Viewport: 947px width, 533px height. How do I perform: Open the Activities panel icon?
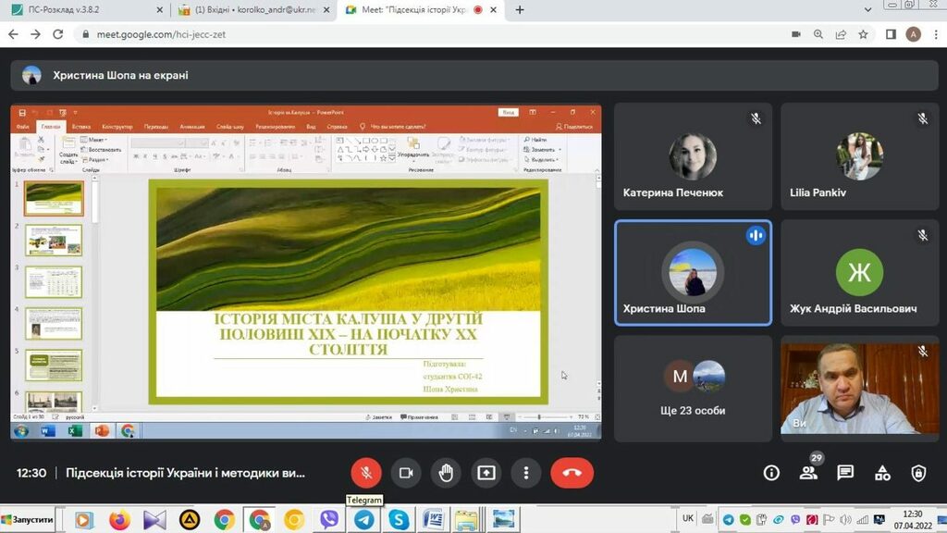[x=882, y=473]
